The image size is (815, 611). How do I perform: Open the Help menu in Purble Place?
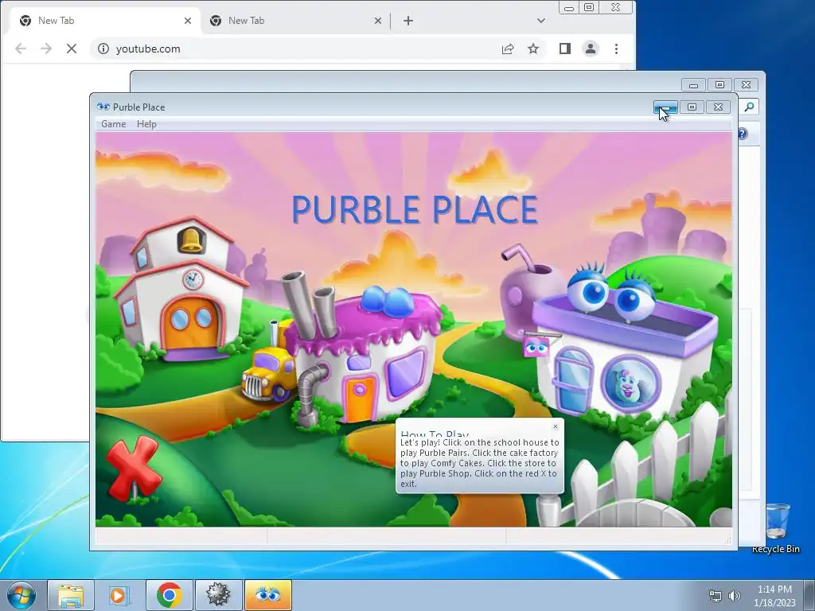coord(146,123)
